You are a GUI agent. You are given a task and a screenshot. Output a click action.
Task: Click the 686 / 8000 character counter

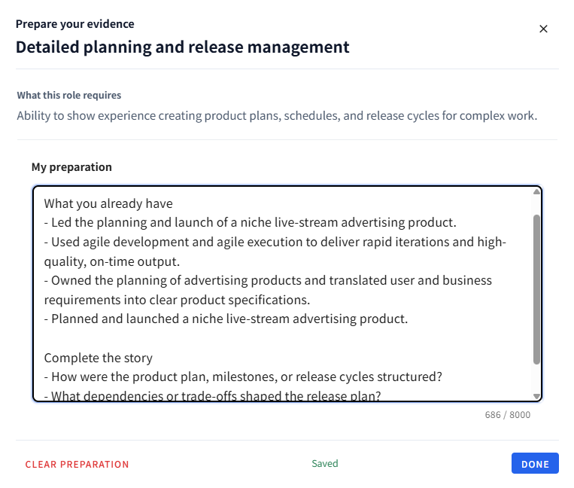507,415
